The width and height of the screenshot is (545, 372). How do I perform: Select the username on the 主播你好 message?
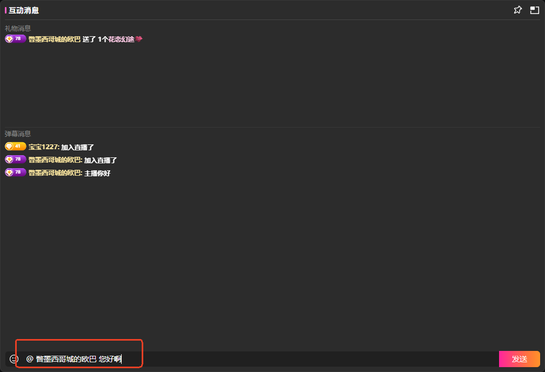coord(54,173)
